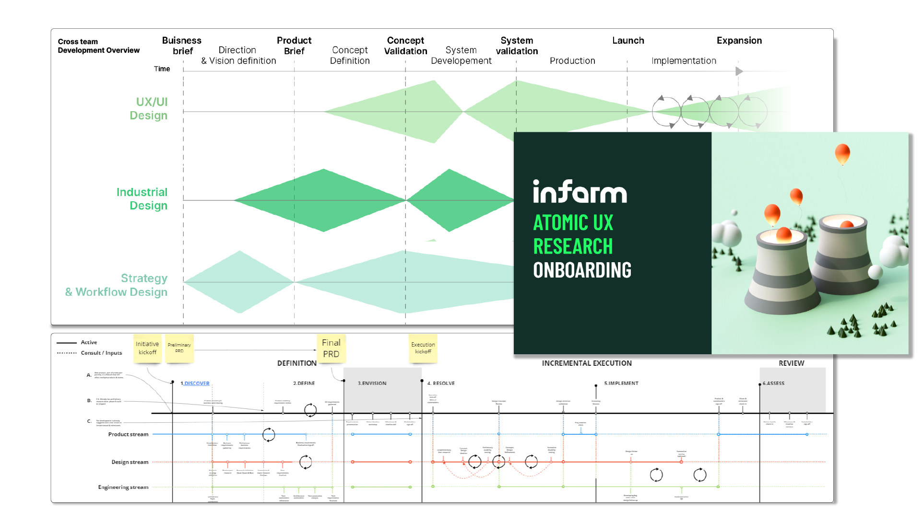Image resolution: width=924 pixels, height=522 pixels.
Task: Select the Execution kickoff sticky note
Action: pos(423,348)
